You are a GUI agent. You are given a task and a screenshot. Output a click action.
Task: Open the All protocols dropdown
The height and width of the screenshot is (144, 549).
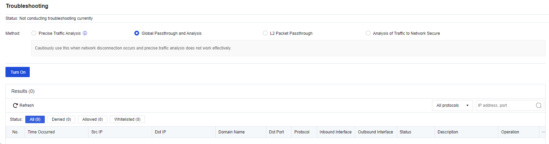452,105
